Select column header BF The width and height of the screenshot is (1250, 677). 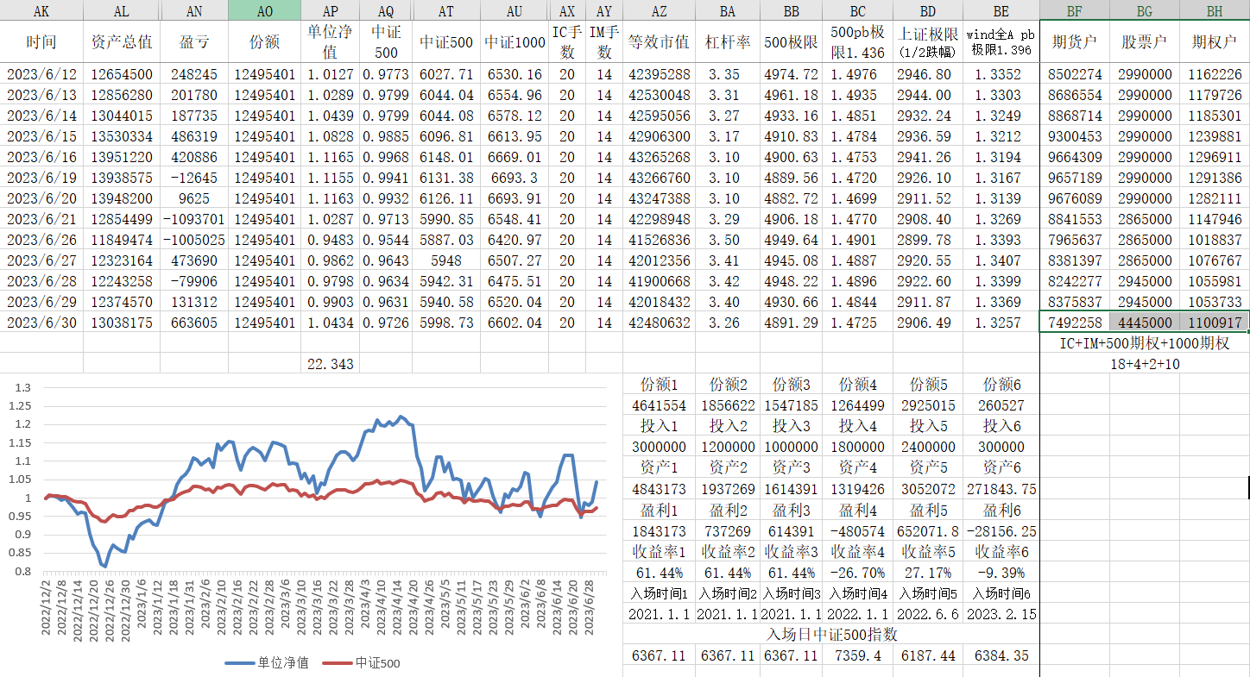1075,10
